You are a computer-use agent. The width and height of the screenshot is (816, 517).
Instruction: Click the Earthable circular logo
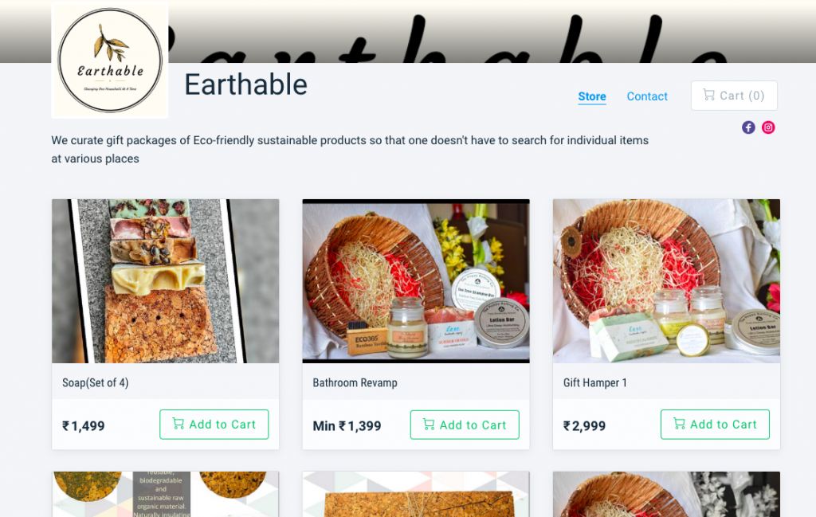pos(110,61)
